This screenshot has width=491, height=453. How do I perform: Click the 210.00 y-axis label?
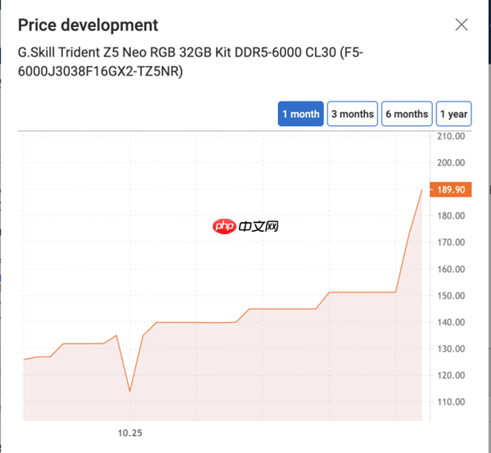tap(451, 136)
